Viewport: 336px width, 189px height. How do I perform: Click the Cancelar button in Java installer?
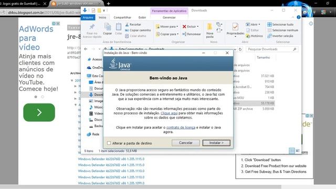click(x=185, y=143)
